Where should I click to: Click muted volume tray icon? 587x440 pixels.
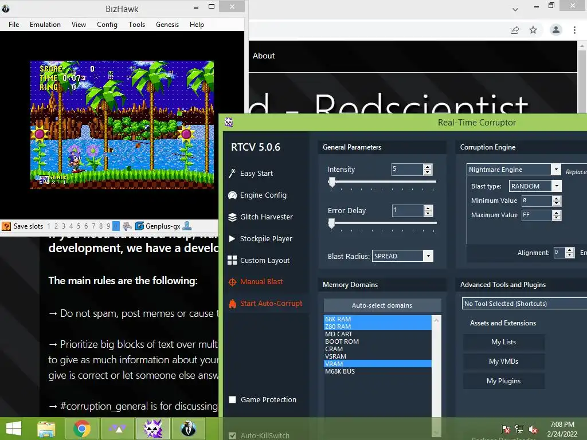pyautogui.click(x=533, y=429)
